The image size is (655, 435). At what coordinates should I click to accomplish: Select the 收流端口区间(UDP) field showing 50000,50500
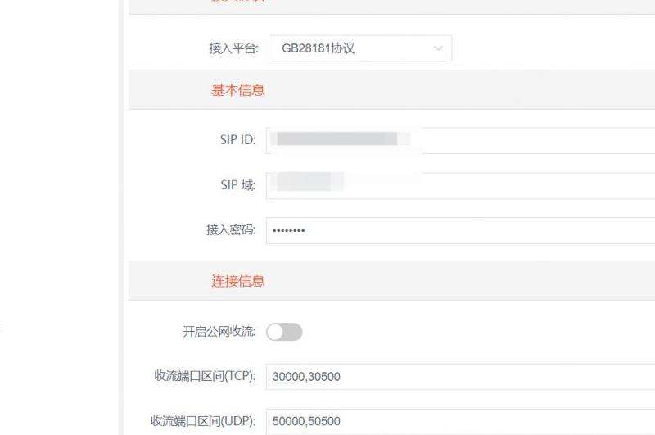click(x=460, y=422)
